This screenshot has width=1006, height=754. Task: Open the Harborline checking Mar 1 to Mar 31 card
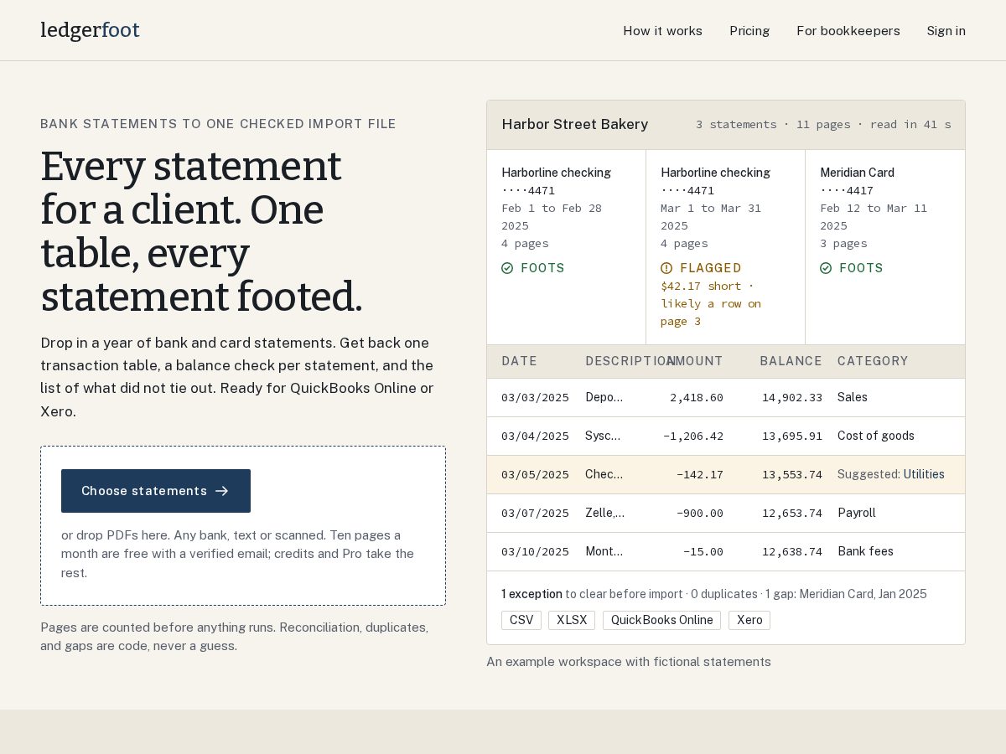726,247
